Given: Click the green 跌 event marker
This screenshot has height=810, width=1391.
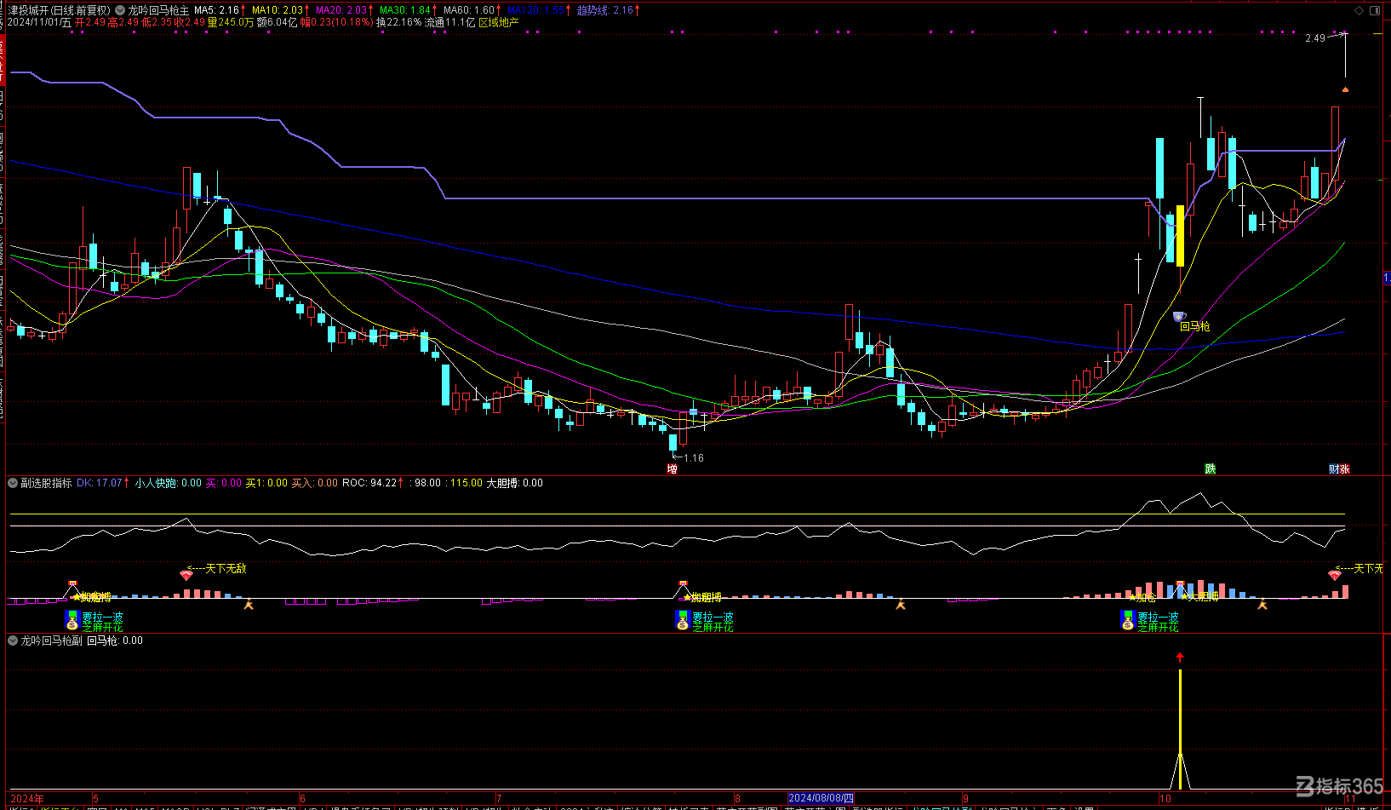Looking at the screenshot, I should click(1211, 469).
